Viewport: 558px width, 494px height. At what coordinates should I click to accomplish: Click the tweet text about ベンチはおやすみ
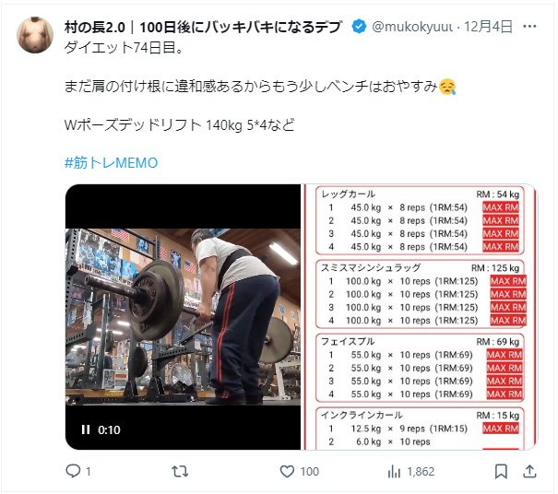260,87
